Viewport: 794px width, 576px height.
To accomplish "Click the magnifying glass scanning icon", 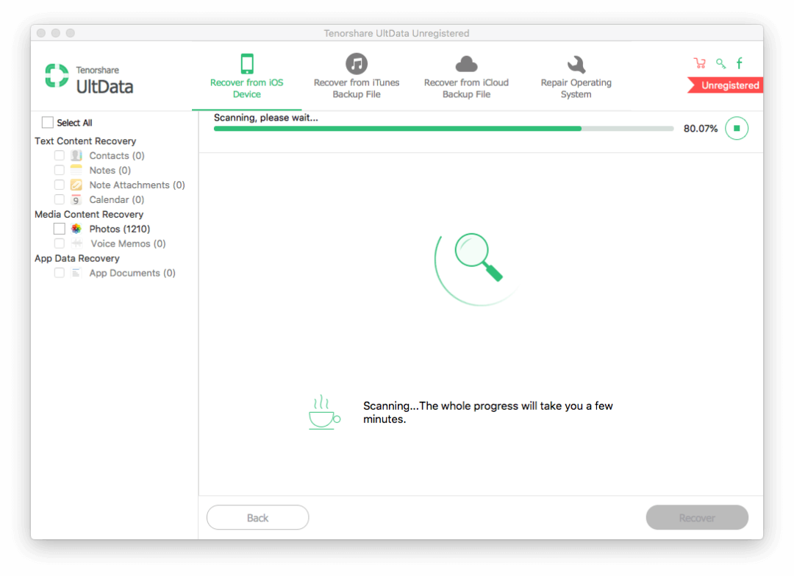I will pyautogui.click(x=478, y=257).
